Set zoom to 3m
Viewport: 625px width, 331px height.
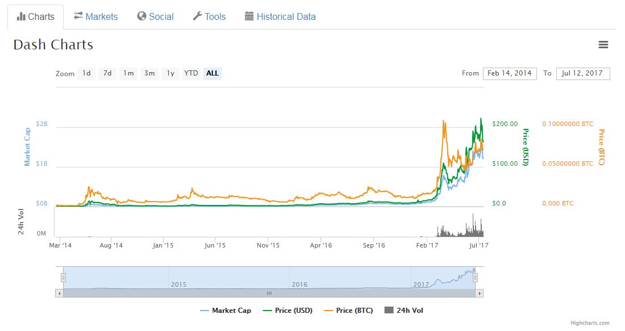149,73
